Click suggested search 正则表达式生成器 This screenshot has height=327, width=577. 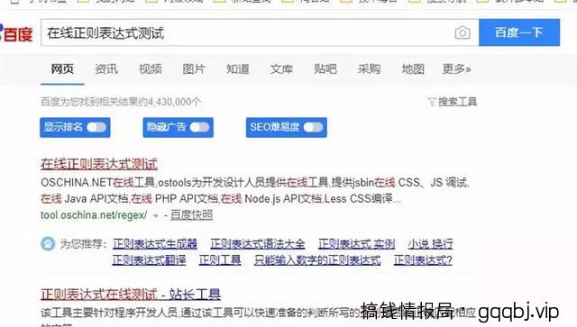coord(155,243)
